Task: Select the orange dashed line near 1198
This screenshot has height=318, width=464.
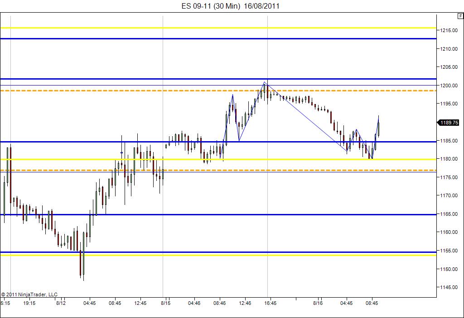Action: pos(218,91)
